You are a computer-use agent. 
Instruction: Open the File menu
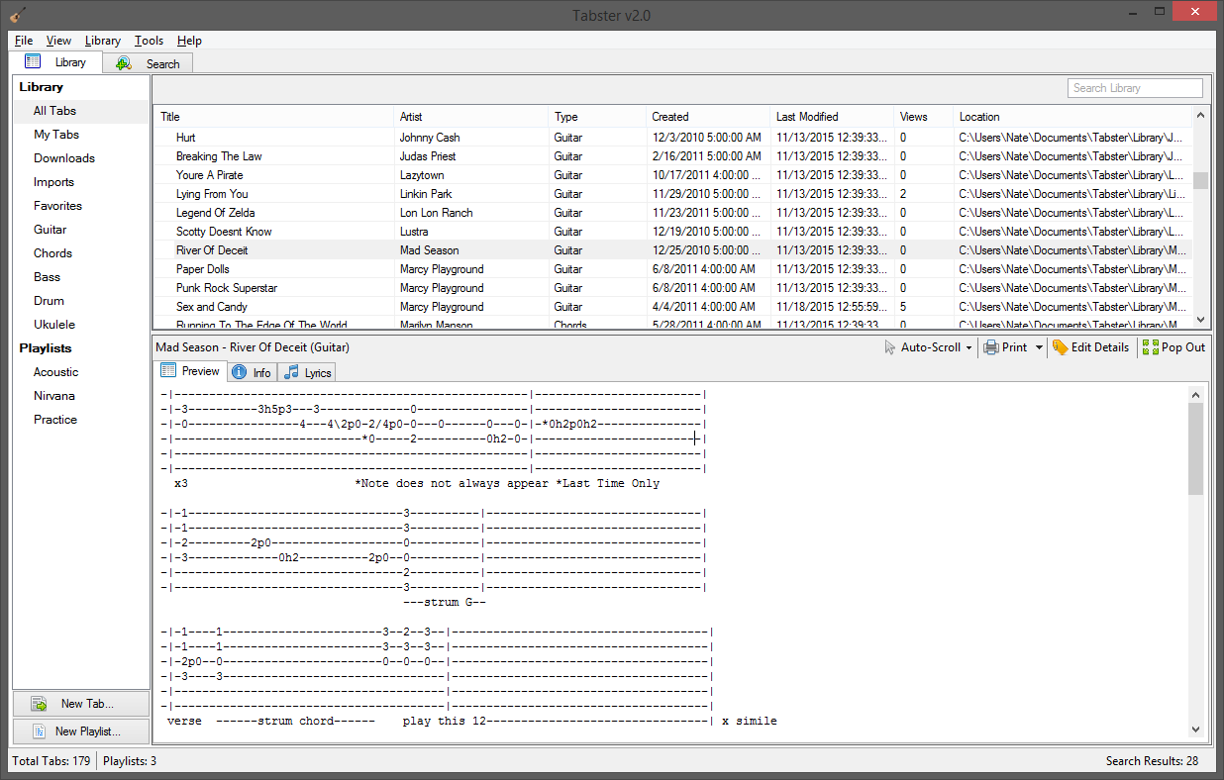pos(24,41)
